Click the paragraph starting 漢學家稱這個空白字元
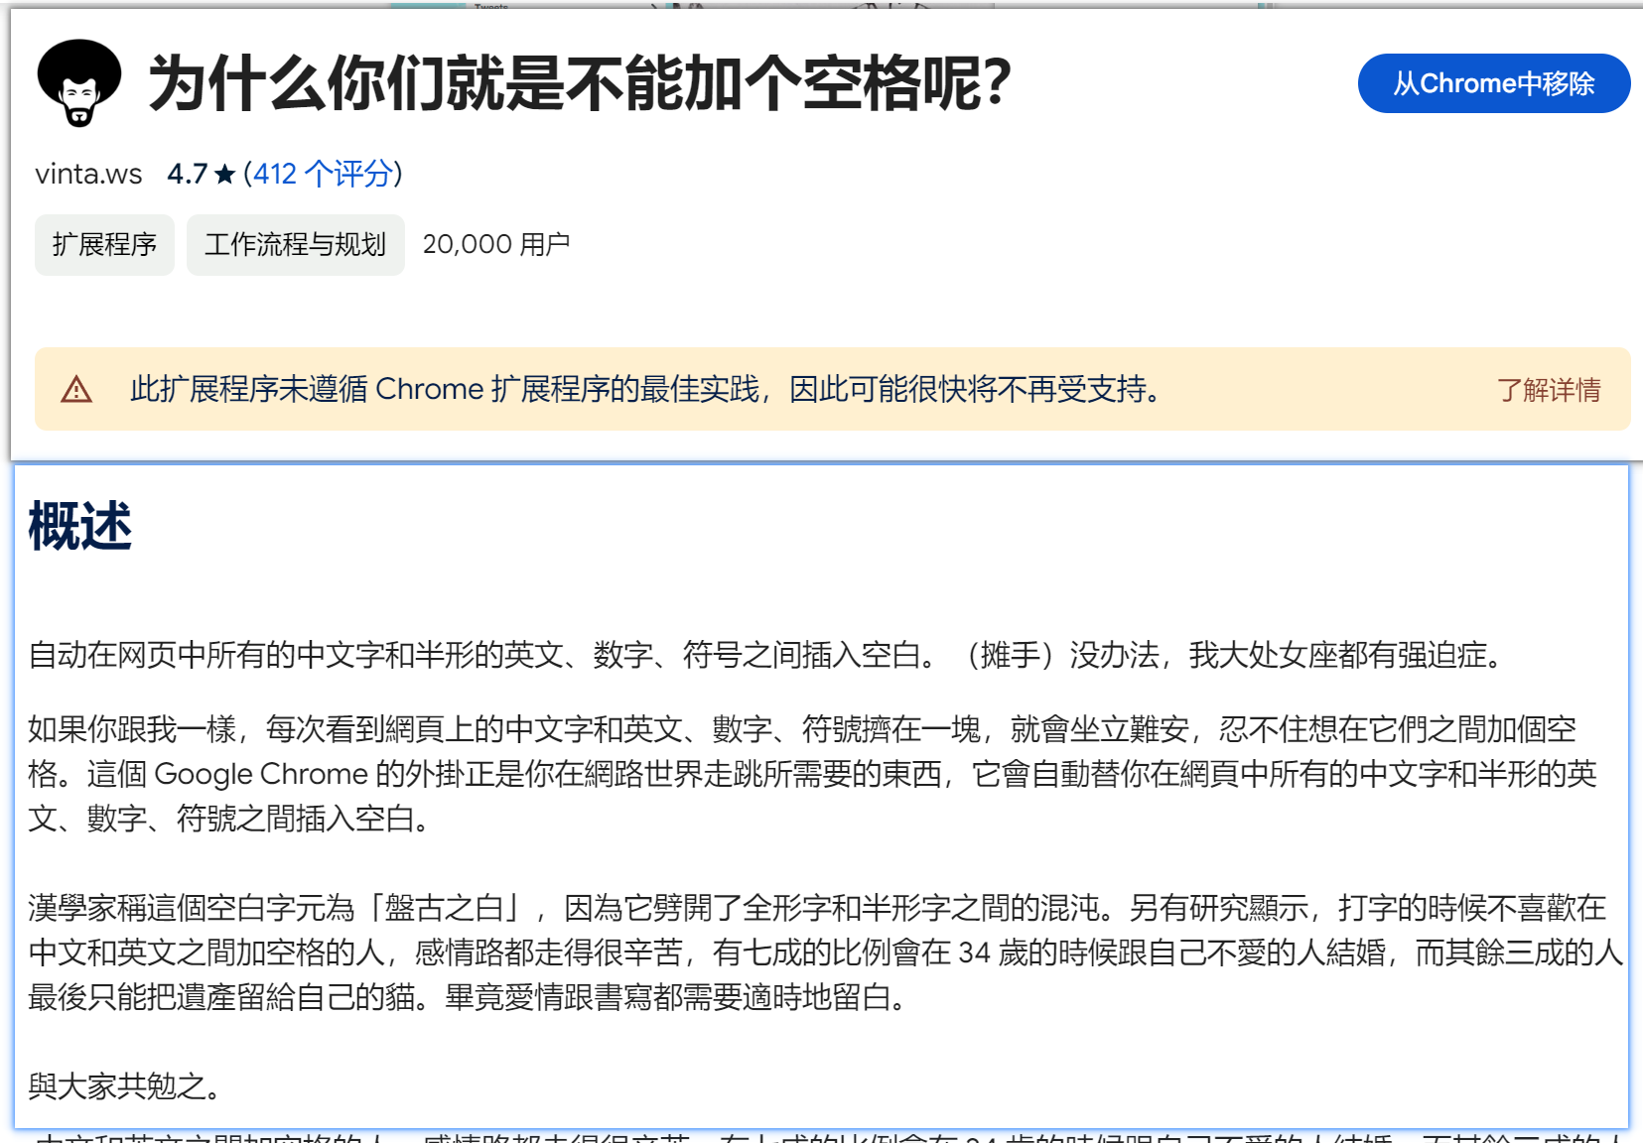The width and height of the screenshot is (1643, 1143). pyautogui.click(x=825, y=952)
